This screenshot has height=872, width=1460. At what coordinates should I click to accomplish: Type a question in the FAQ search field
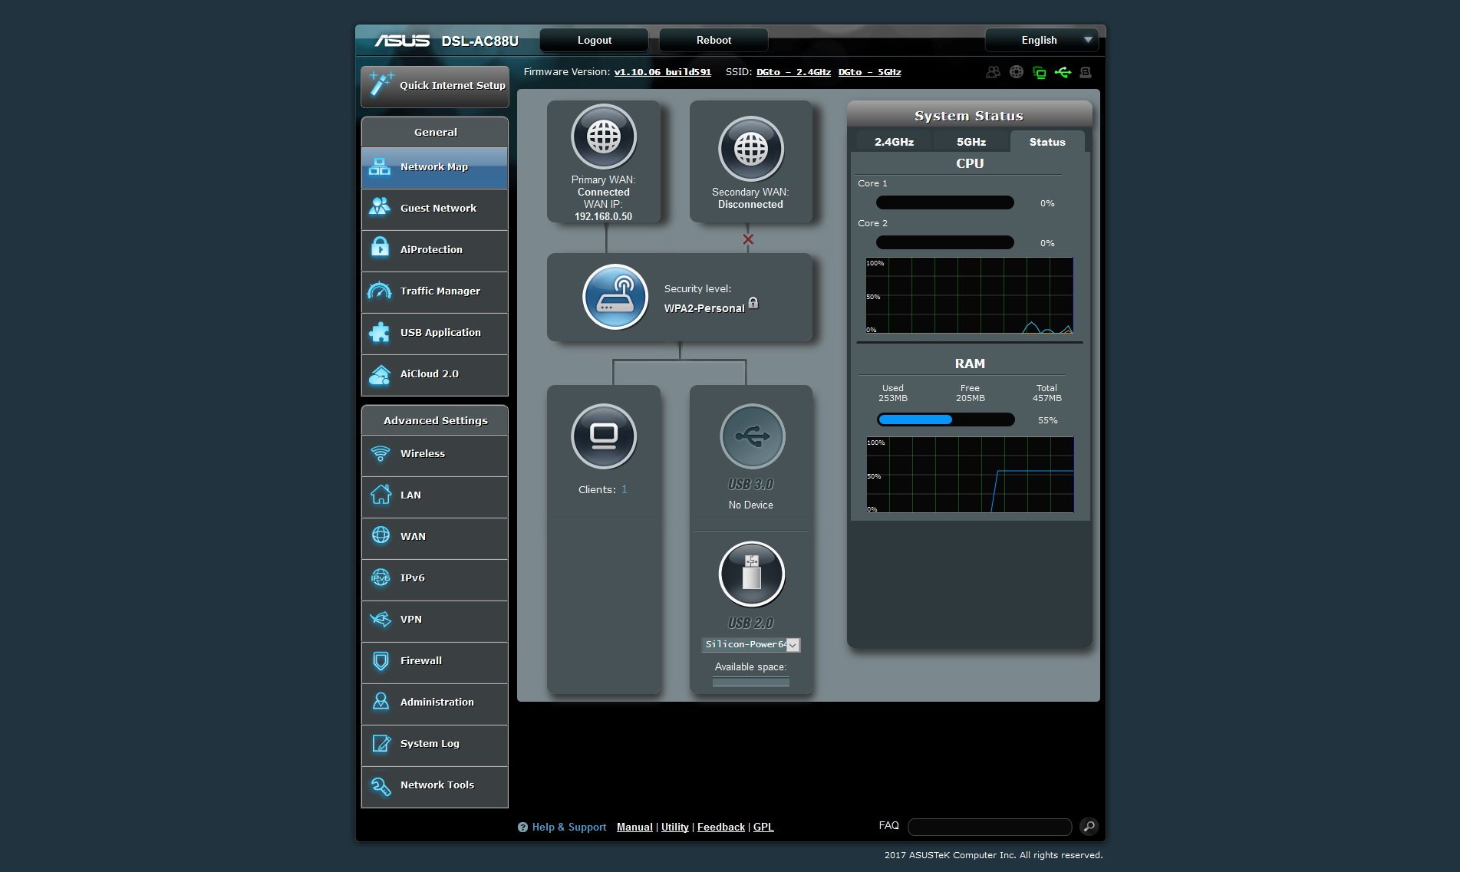[x=989, y=827]
